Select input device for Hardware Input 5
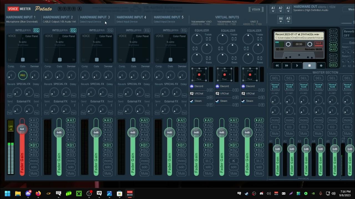355x199 pixels. [x=164, y=22]
